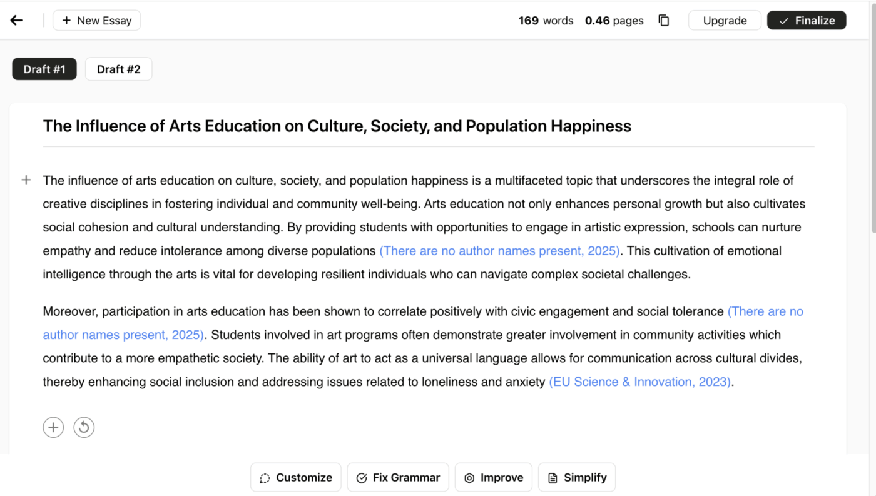876x496 pixels.
Task: Click the back arrow icon
Action: (17, 21)
